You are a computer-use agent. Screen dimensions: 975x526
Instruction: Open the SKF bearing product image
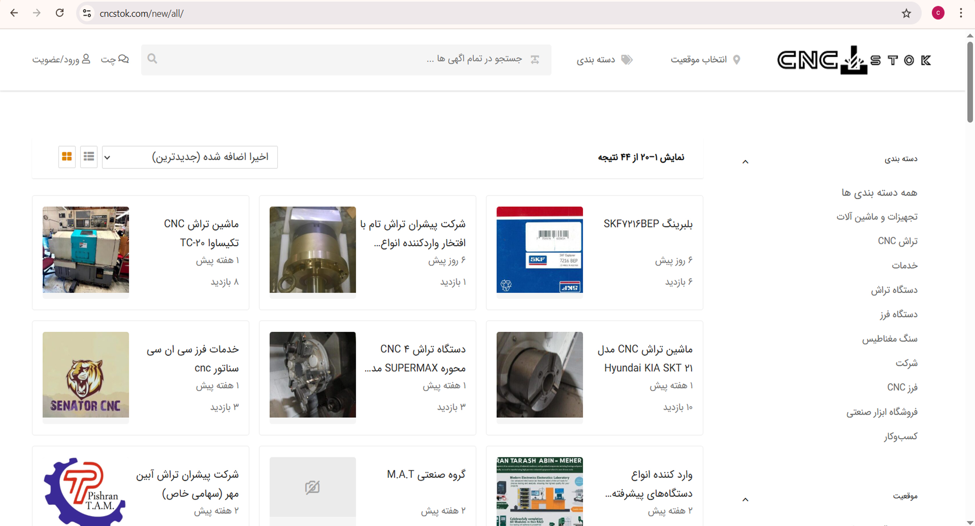pos(539,250)
